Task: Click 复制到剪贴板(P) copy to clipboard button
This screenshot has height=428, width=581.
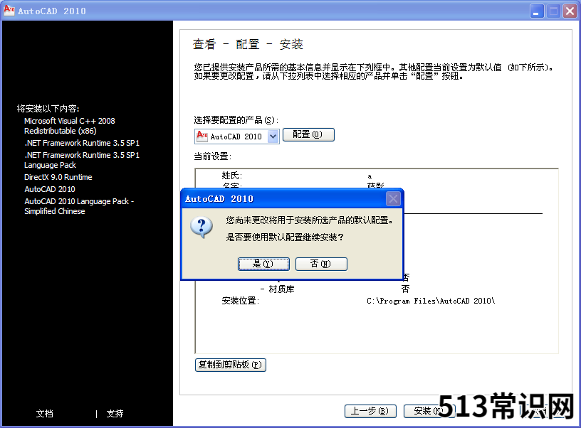Action: 231,365
